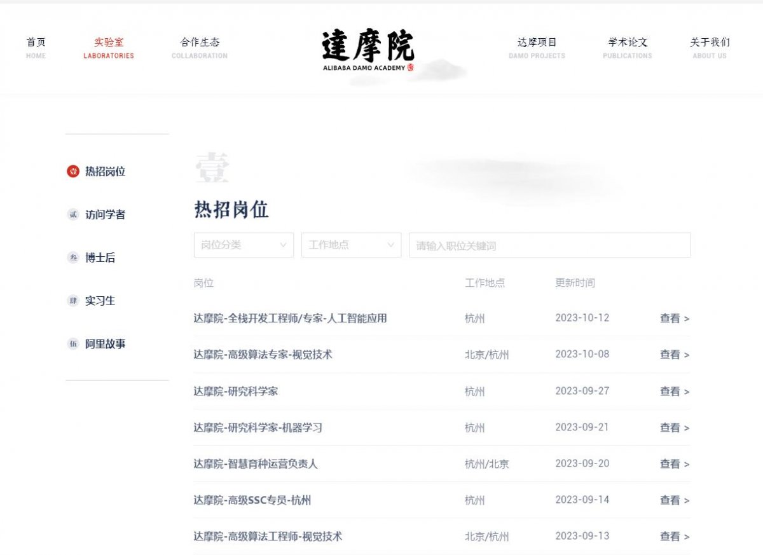
Task: Open job title 达摩院-智慧育种运营负责人
Action: (x=256, y=464)
